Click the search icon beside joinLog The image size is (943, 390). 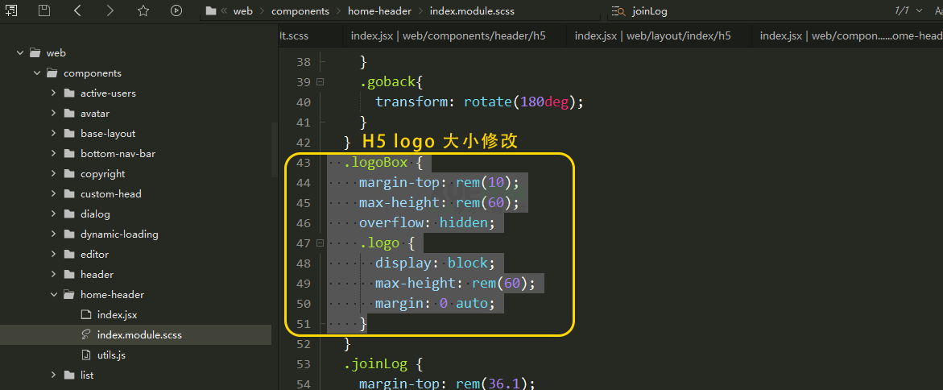click(x=618, y=10)
